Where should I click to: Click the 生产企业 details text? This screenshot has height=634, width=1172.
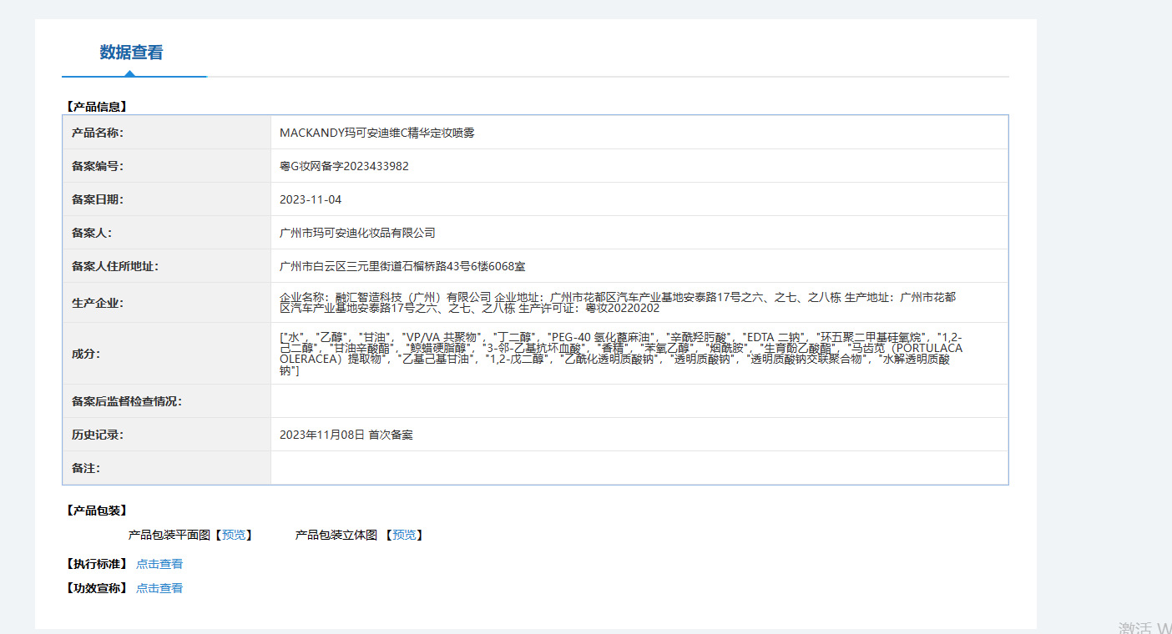pos(618,303)
